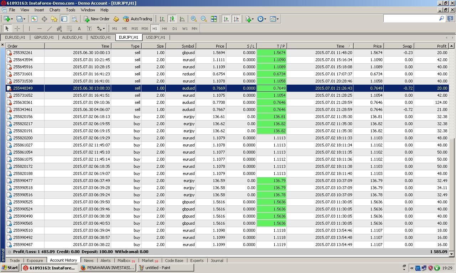This screenshot has width=456, height=273.
Task: Toggle the Terminal window icon
Action: tap(64, 19)
